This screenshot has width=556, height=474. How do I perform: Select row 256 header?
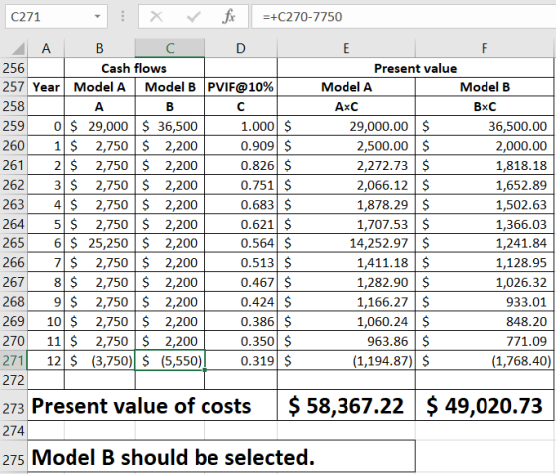coord(14,68)
